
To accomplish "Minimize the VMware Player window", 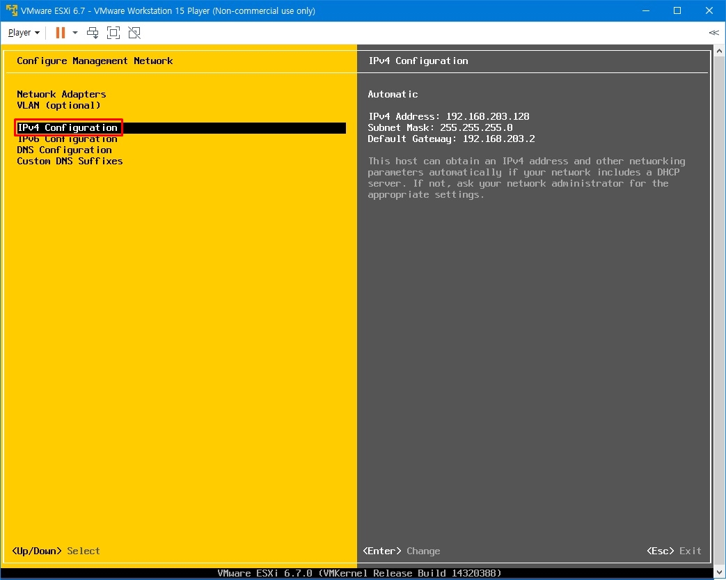I will click(x=646, y=10).
